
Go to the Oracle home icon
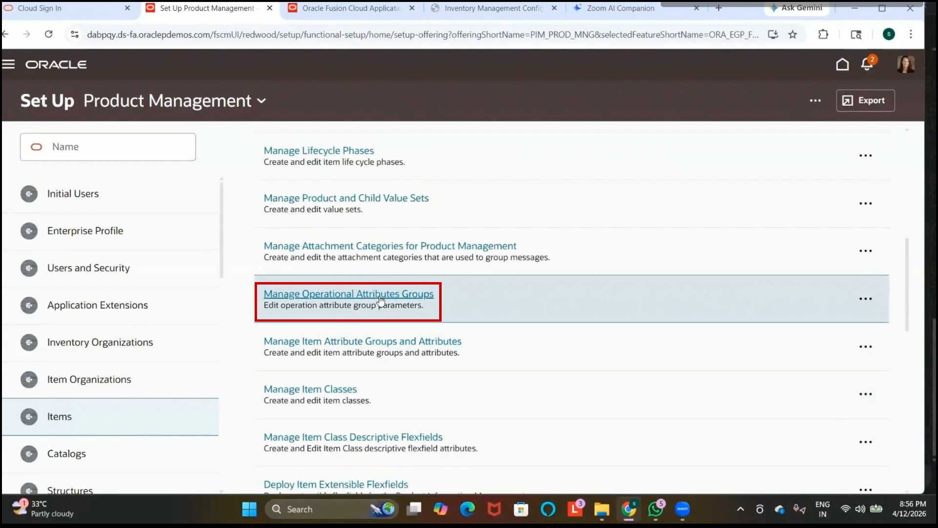(842, 64)
